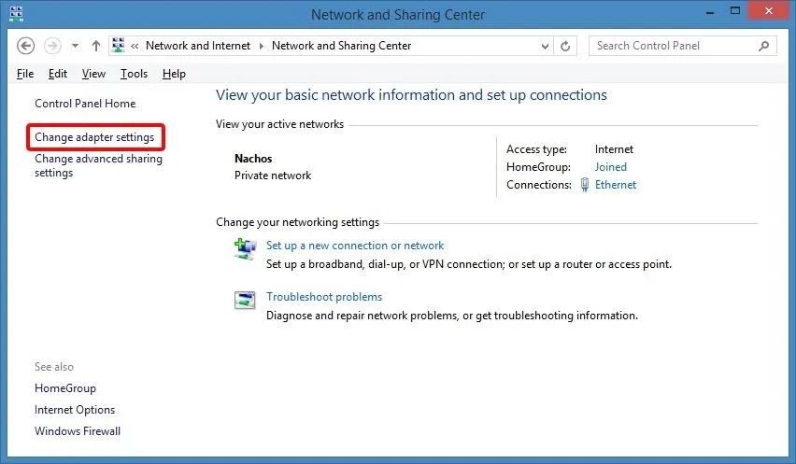Minimize the Network and Sharing Center window

[710, 12]
